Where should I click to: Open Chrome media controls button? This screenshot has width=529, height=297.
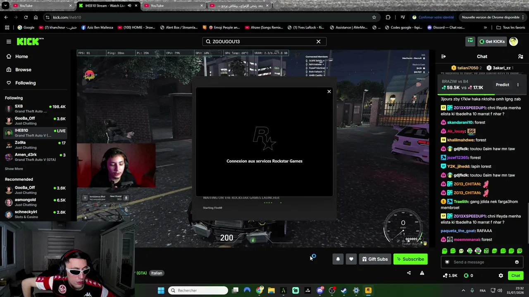pyautogui.click(x=403, y=17)
